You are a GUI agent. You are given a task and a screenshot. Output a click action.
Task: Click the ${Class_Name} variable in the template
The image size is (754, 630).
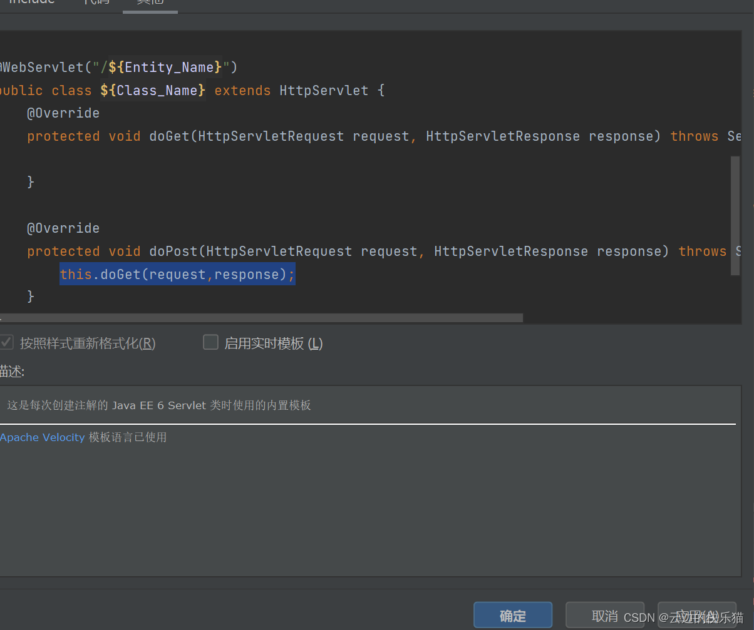coord(153,90)
